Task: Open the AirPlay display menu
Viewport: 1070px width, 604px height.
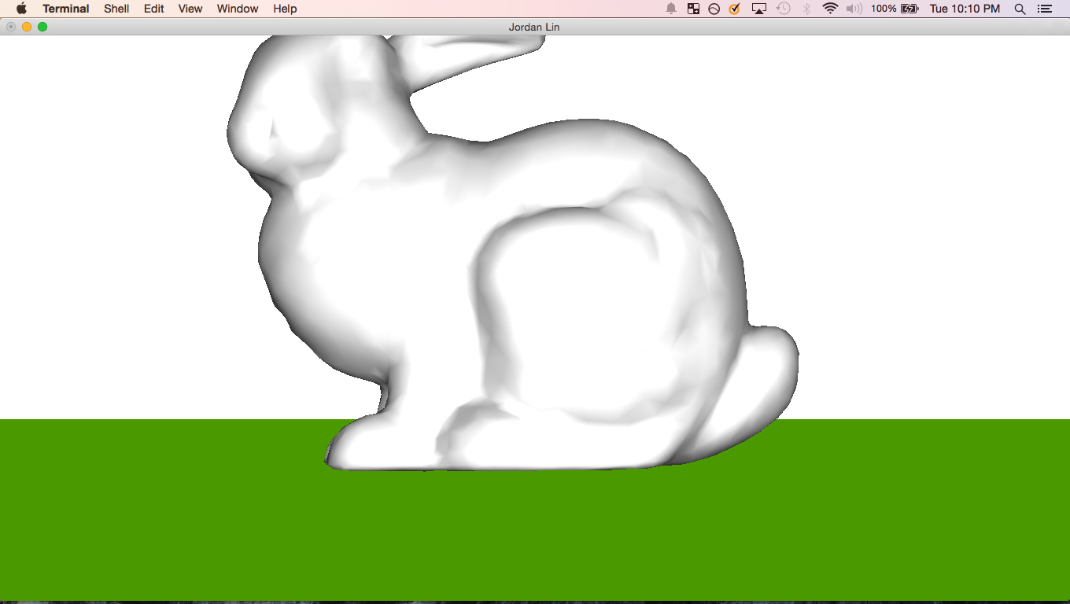Action: [x=759, y=9]
